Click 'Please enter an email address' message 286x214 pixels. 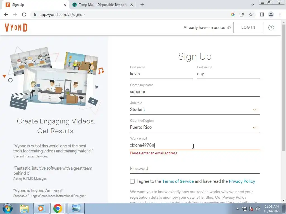154,153
